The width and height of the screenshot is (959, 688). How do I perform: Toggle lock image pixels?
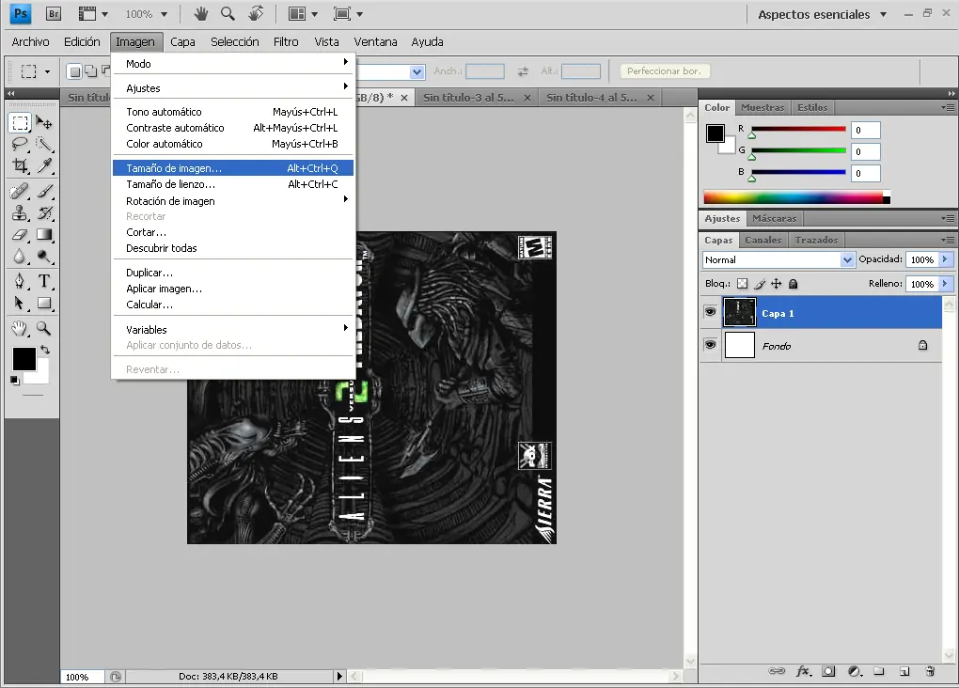(x=760, y=284)
